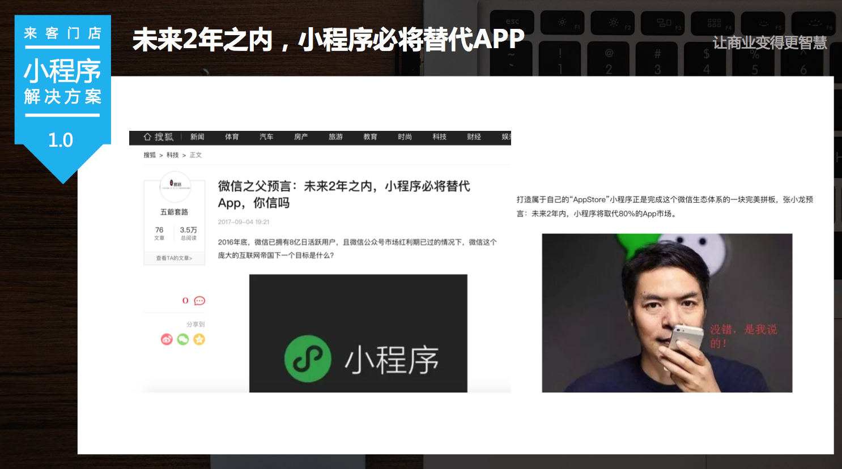
Task: Click the photo of the man with the phone
Action: [x=667, y=313]
